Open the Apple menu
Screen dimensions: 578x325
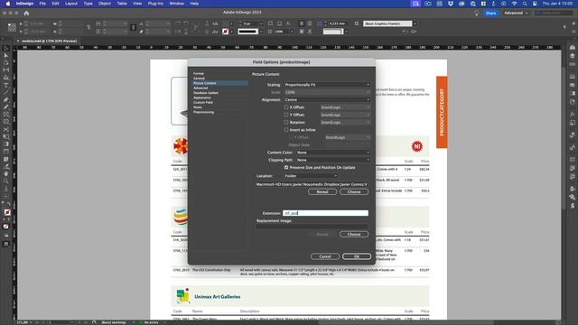8,4
